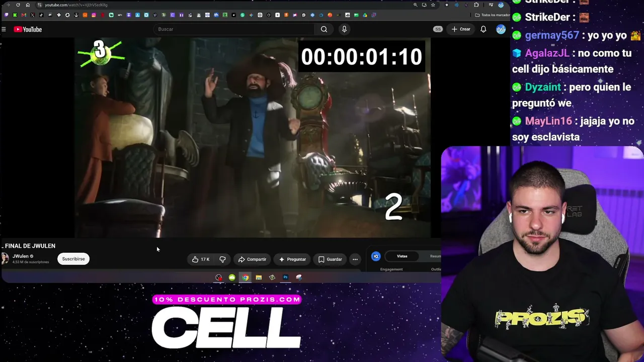The image size is (644, 362).
Task: Open Photoshop from the taskbar
Action: (285, 278)
